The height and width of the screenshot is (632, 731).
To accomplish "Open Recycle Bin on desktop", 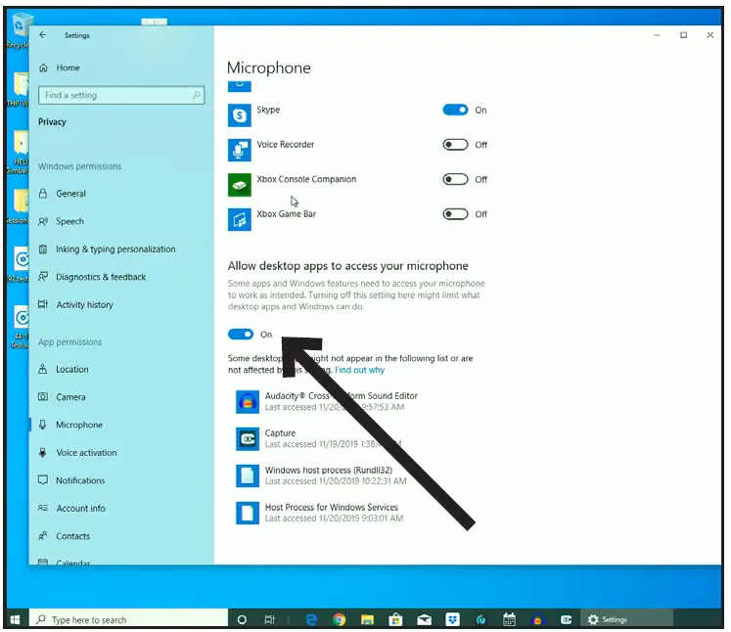I will pos(19,30).
